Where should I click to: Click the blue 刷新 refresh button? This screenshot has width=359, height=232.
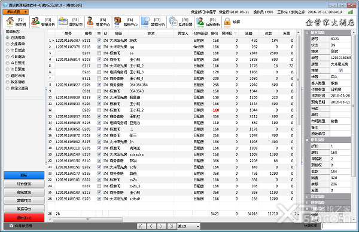coord(24,175)
